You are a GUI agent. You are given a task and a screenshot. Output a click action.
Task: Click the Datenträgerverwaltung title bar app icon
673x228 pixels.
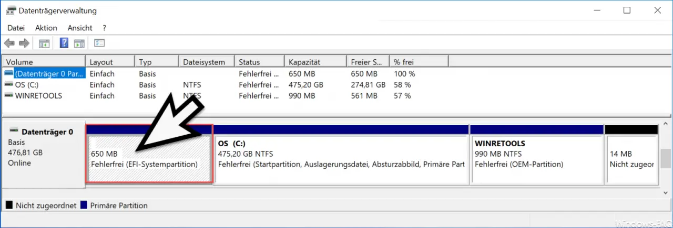pyautogui.click(x=9, y=10)
